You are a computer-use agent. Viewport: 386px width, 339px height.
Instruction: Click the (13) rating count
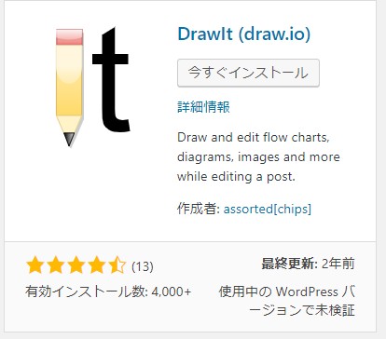[143, 266]
